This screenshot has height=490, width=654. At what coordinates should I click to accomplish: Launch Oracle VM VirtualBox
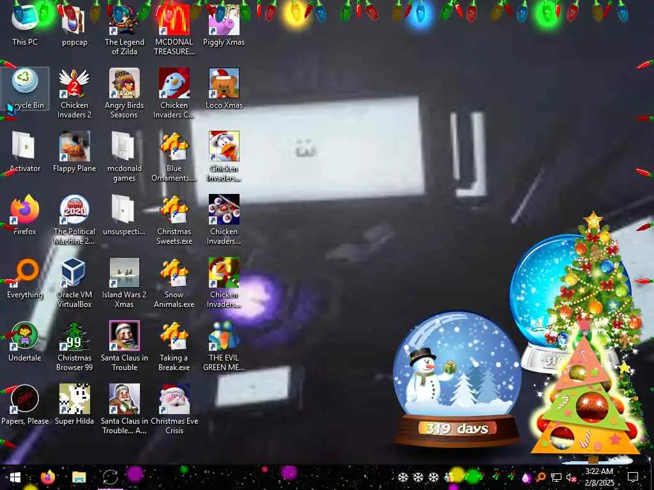(x=74, y=283)
